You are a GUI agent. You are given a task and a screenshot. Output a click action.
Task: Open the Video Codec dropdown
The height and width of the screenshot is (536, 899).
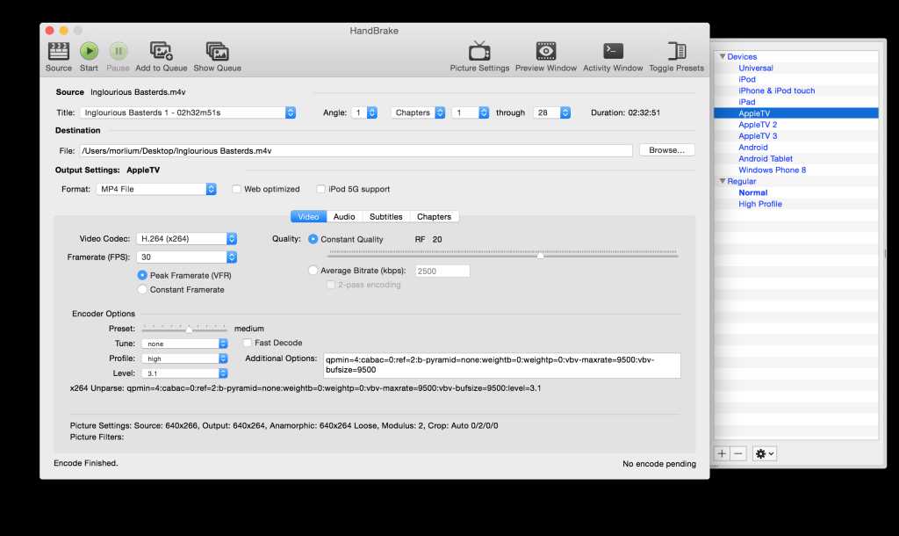click(186, 238)
